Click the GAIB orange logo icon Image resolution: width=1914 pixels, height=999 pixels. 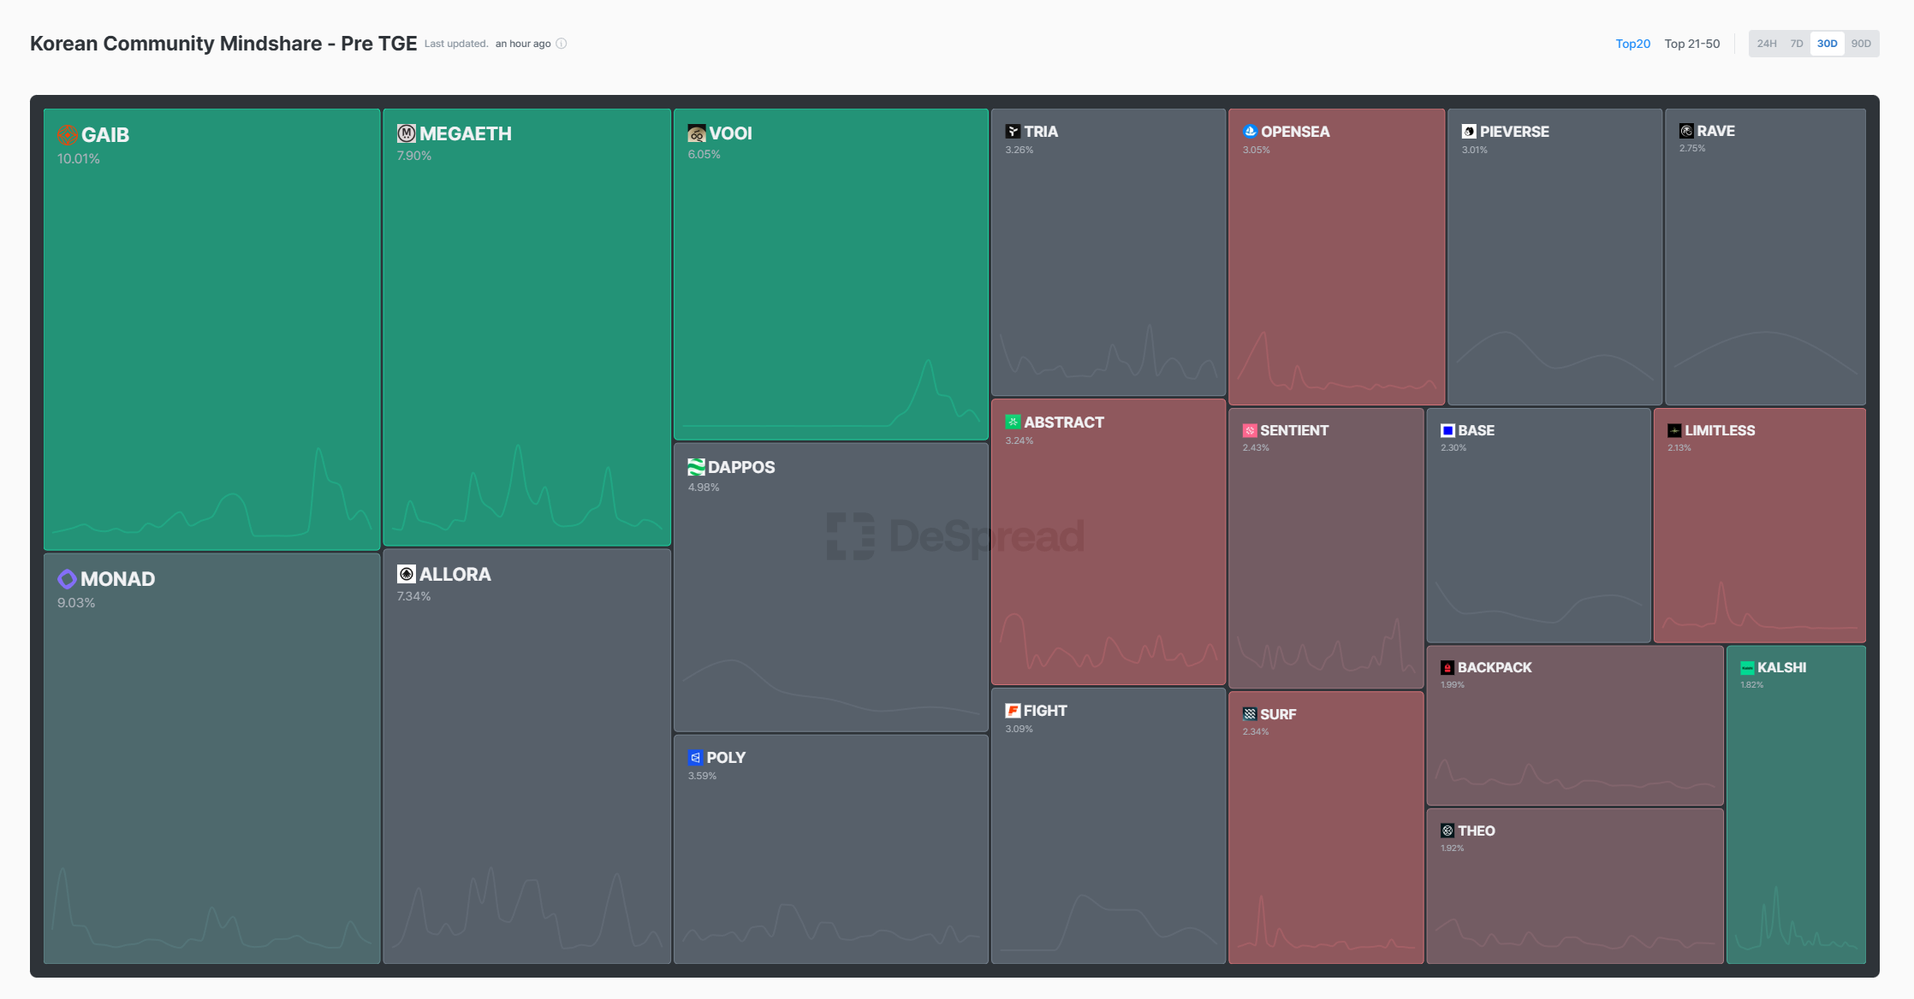[67, 135]
